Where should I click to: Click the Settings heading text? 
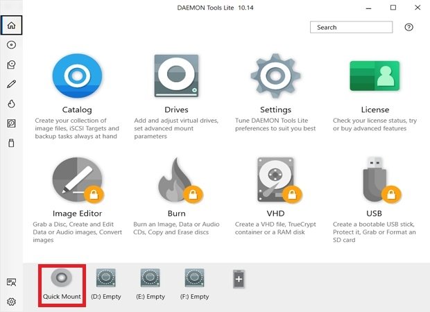coord(275,110)
